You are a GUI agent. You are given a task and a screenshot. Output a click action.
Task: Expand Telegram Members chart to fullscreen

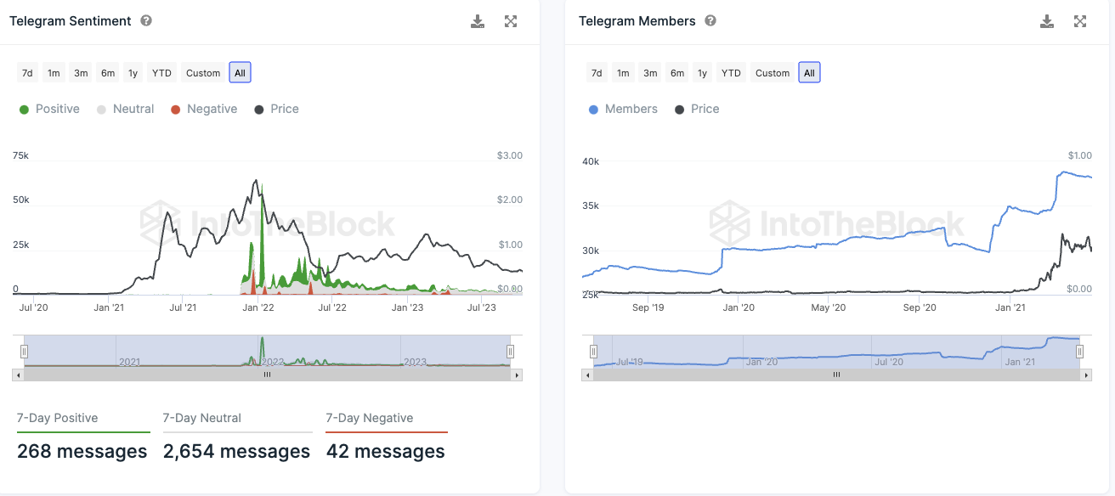click(x=1080, y=21)
